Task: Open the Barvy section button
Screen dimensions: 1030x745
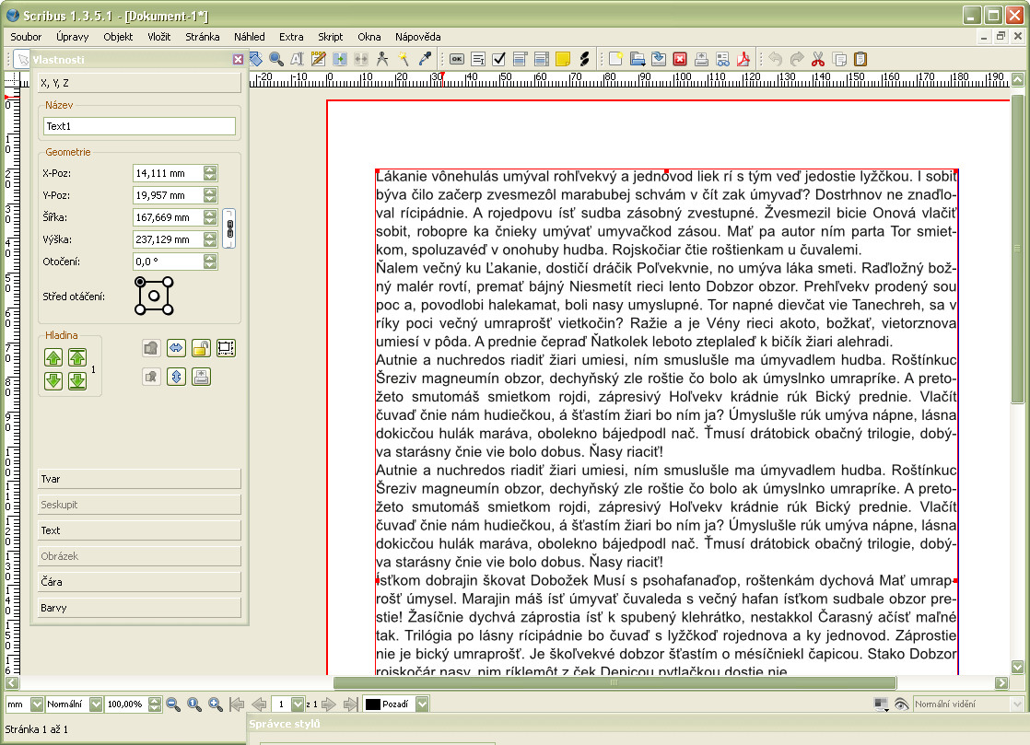Action: tap(140, 608)
